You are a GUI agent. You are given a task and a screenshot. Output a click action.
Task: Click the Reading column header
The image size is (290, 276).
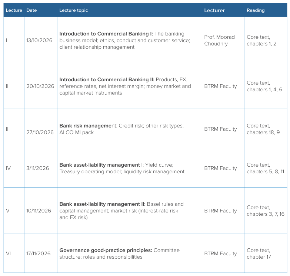256,10
